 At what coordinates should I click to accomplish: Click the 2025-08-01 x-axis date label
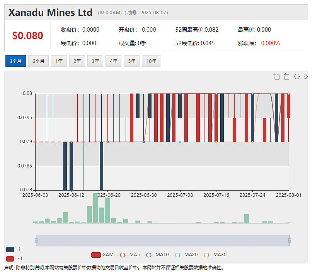point(289,195)
